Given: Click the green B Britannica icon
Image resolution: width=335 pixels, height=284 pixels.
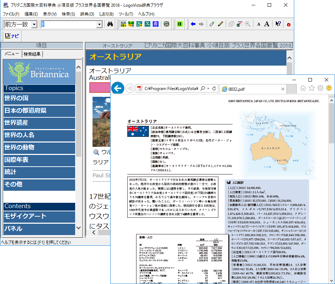Looking at the screenshot, I should click(x=180, y=24).
